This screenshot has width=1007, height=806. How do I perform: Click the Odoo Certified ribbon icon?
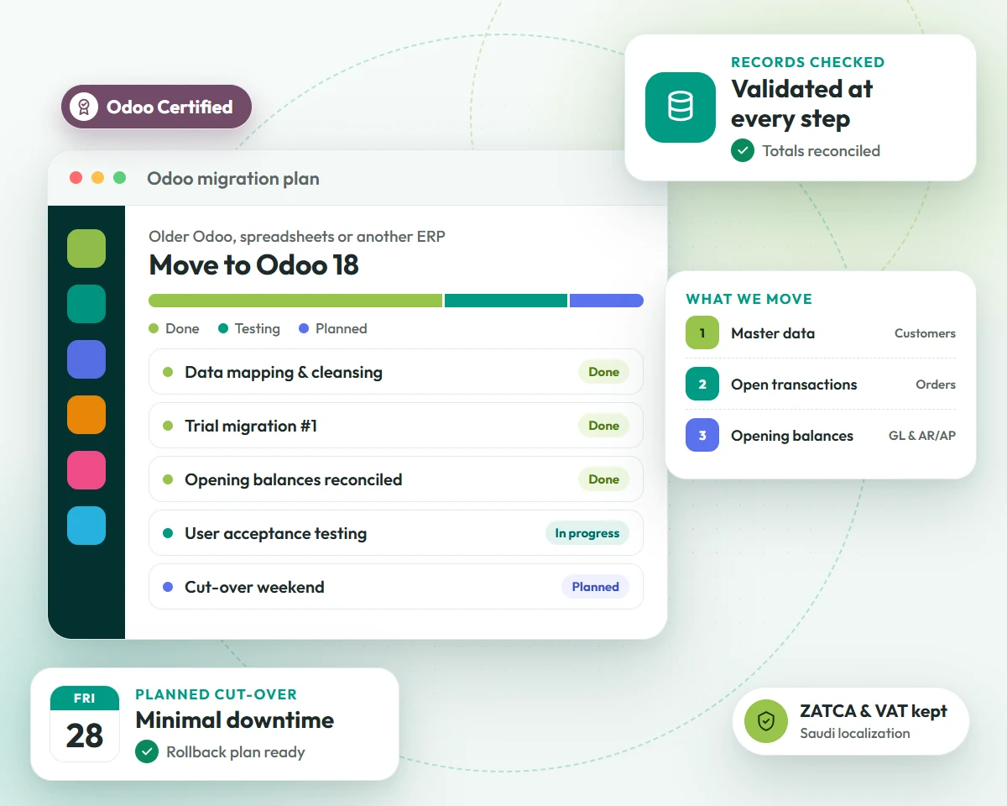coord(84,107)
